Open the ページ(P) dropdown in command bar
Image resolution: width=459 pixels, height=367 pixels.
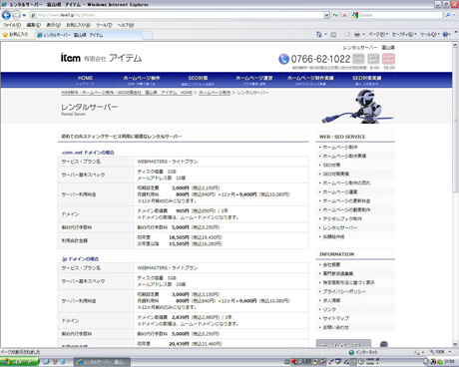378,34
